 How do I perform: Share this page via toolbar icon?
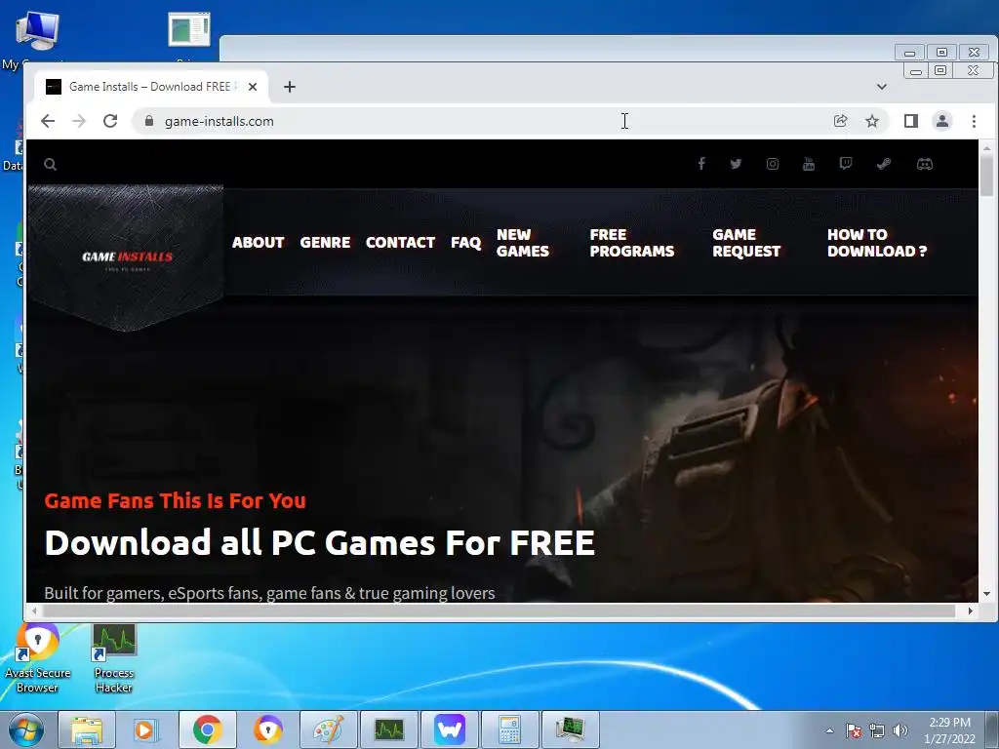pos(840,121)
